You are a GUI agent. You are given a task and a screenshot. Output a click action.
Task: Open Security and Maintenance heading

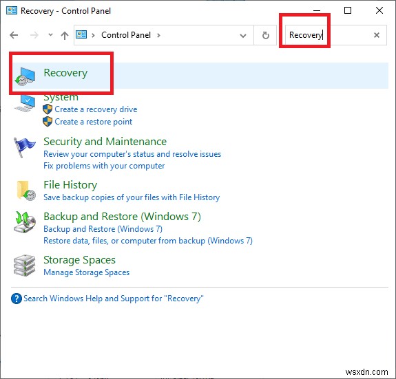tap(105, 142)
